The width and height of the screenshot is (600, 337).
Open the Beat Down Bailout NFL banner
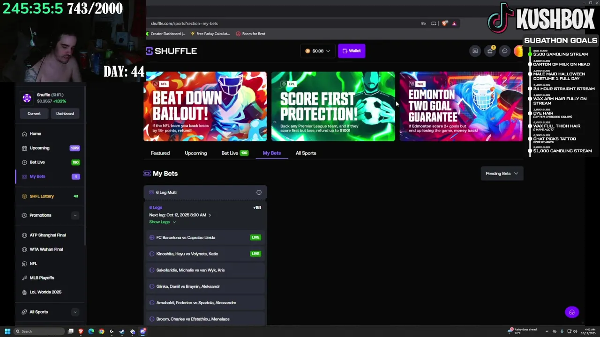(x=205, y=106)
